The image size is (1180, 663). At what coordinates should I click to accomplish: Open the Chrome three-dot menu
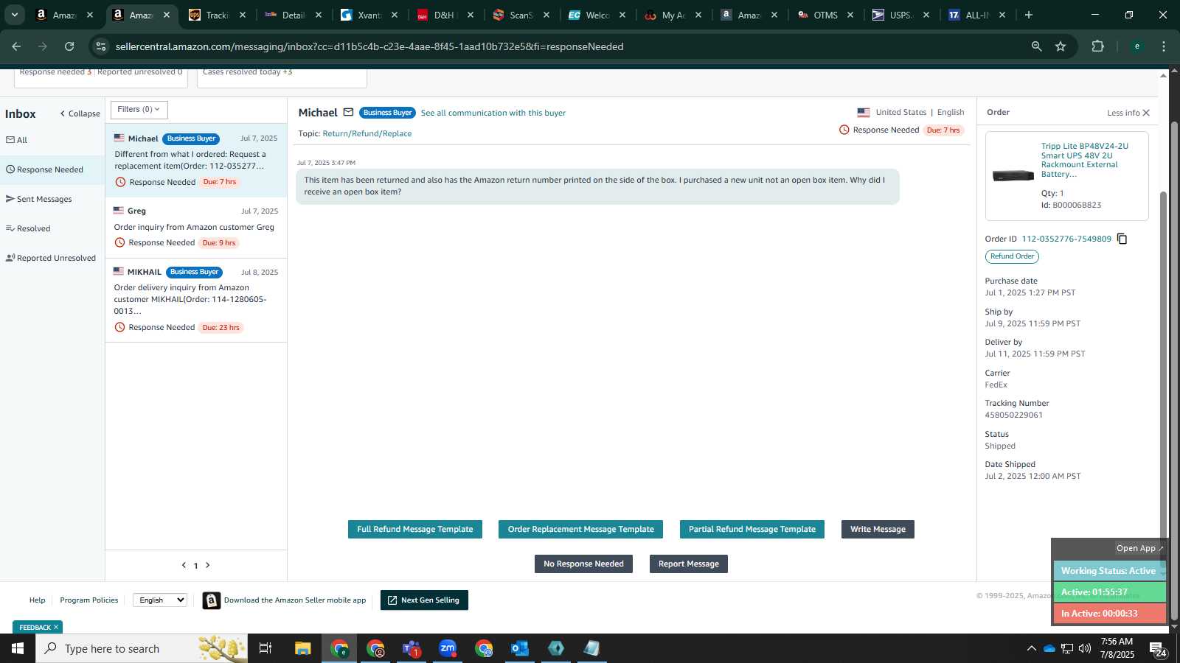click(1164, 46)
